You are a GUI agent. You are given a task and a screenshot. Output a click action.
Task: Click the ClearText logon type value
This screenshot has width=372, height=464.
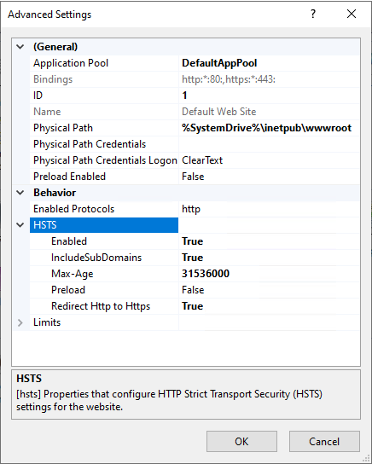202,160
